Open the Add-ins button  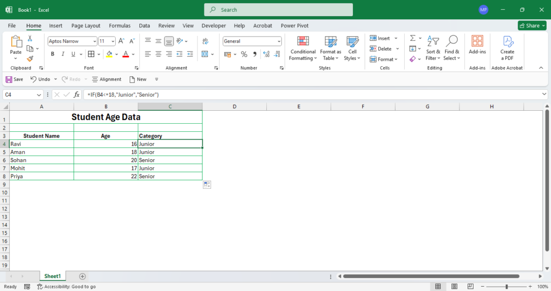point(477,45)
